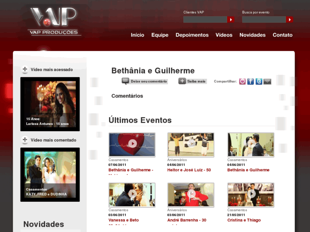Open the Heitor e José Luiz - 50 link
310x232 pixels.
tap(189, 170)
